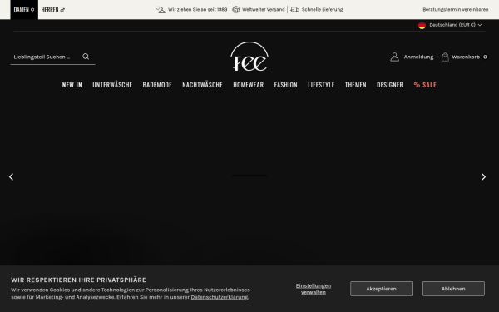Image resolution: width=499 pixels, height=312 pixels.
Task: Open the Homewear menu
Action: tap(248, 85)
